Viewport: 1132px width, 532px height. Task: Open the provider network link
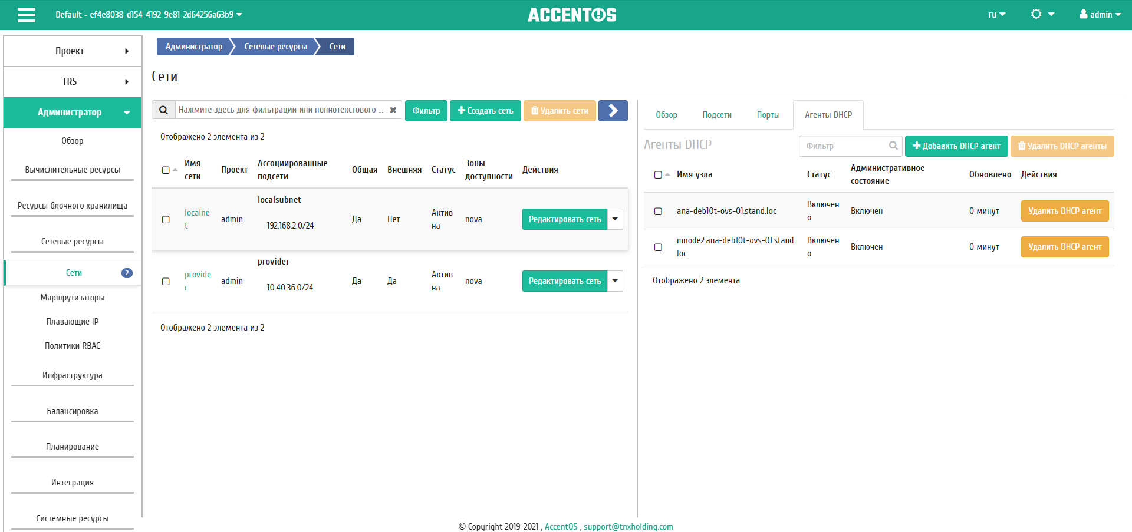click(x=198, y=281)
